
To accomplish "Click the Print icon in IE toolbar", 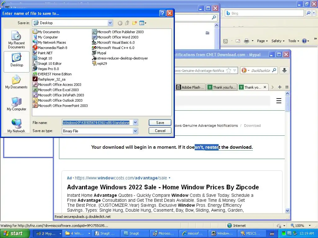I will pyautogui.click(x=246, y=41).
